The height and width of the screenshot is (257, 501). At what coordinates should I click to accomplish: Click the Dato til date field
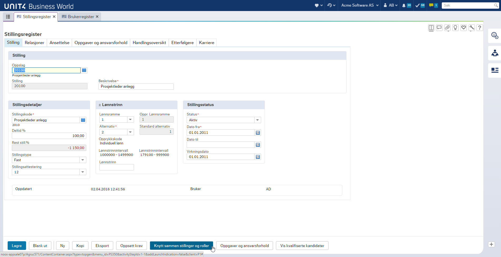(x=221, y=145)
